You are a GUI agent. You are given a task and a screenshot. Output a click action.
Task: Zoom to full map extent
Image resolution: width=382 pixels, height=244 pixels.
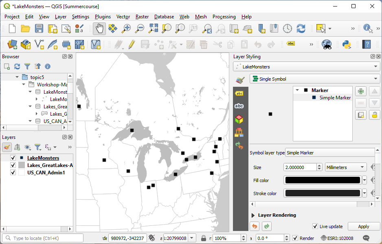(x=153, y=29)
